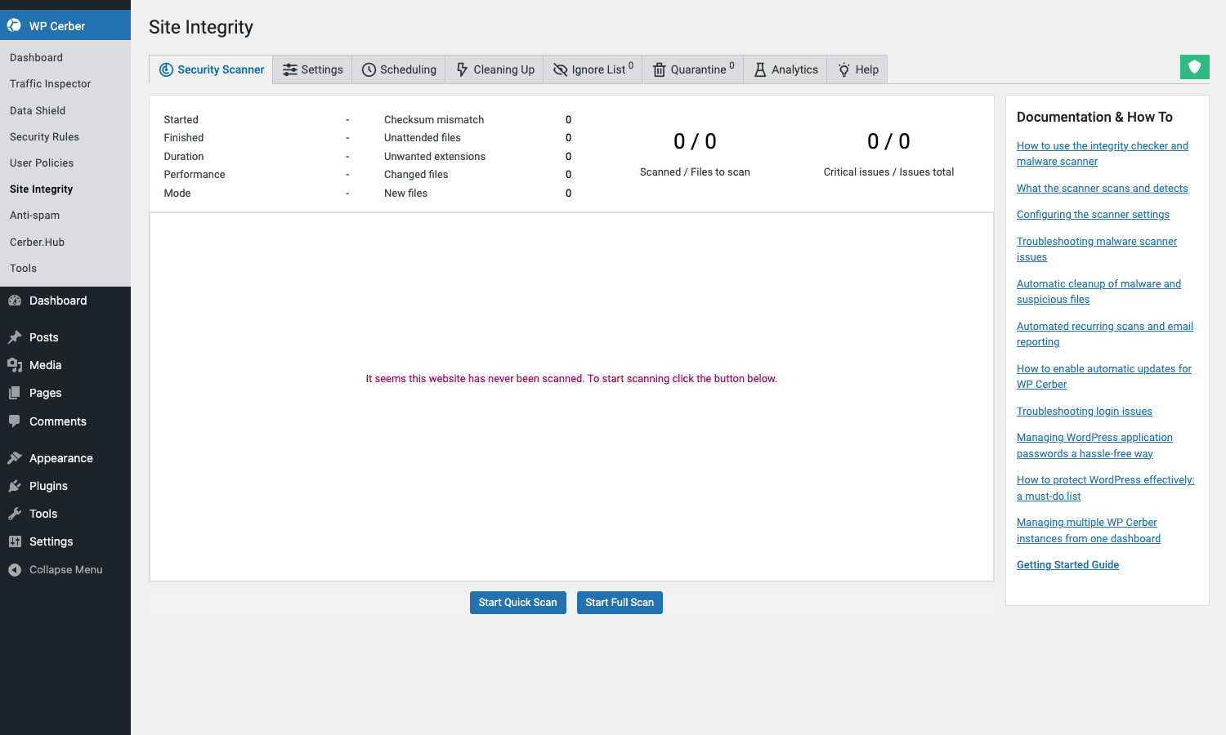The width and height of the screenshot is (1226, 735).
Task: Click the Security Scanner tab icon
Action: (166, 69)
